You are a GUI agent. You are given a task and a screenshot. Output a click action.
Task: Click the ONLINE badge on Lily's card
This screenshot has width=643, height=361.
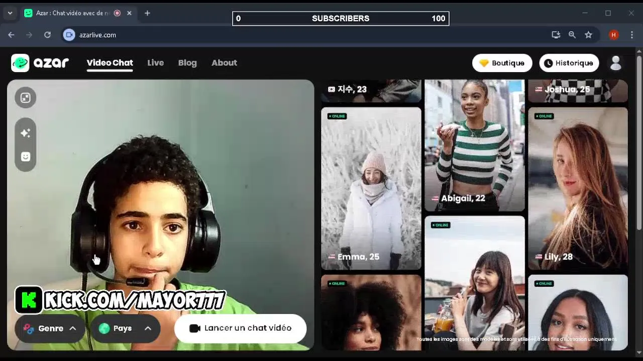pos(544,116)
